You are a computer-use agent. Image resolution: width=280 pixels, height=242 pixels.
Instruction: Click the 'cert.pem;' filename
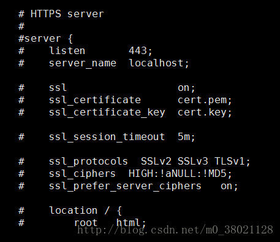click(205, 100)
